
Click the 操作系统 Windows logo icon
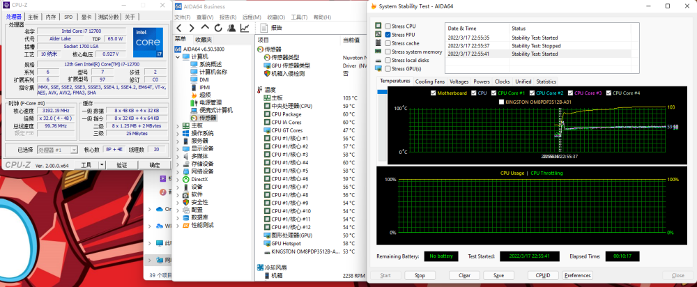pos(186,133)
